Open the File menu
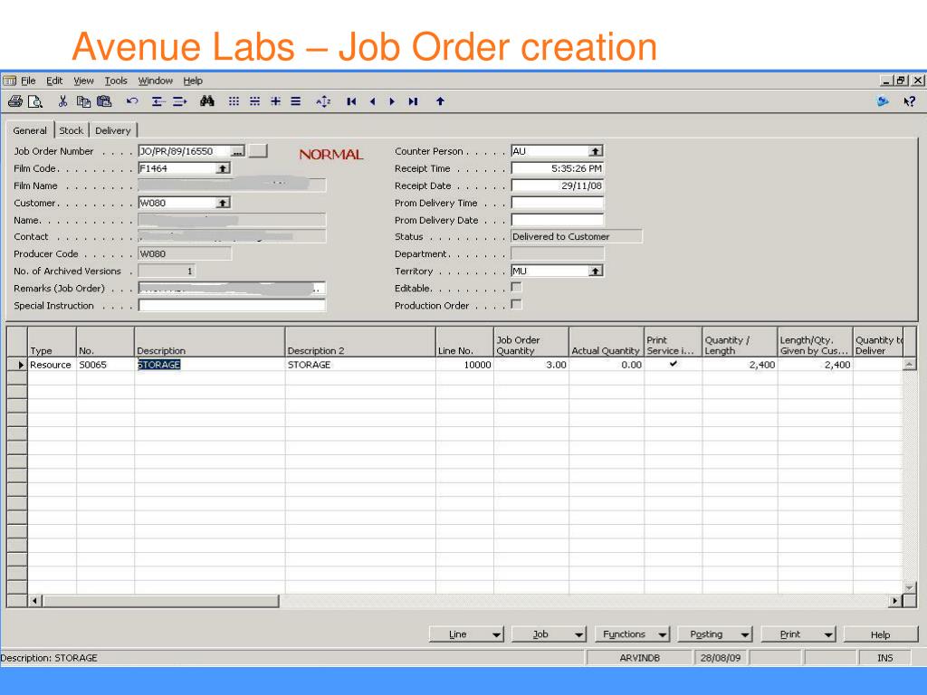 point(28,81)
